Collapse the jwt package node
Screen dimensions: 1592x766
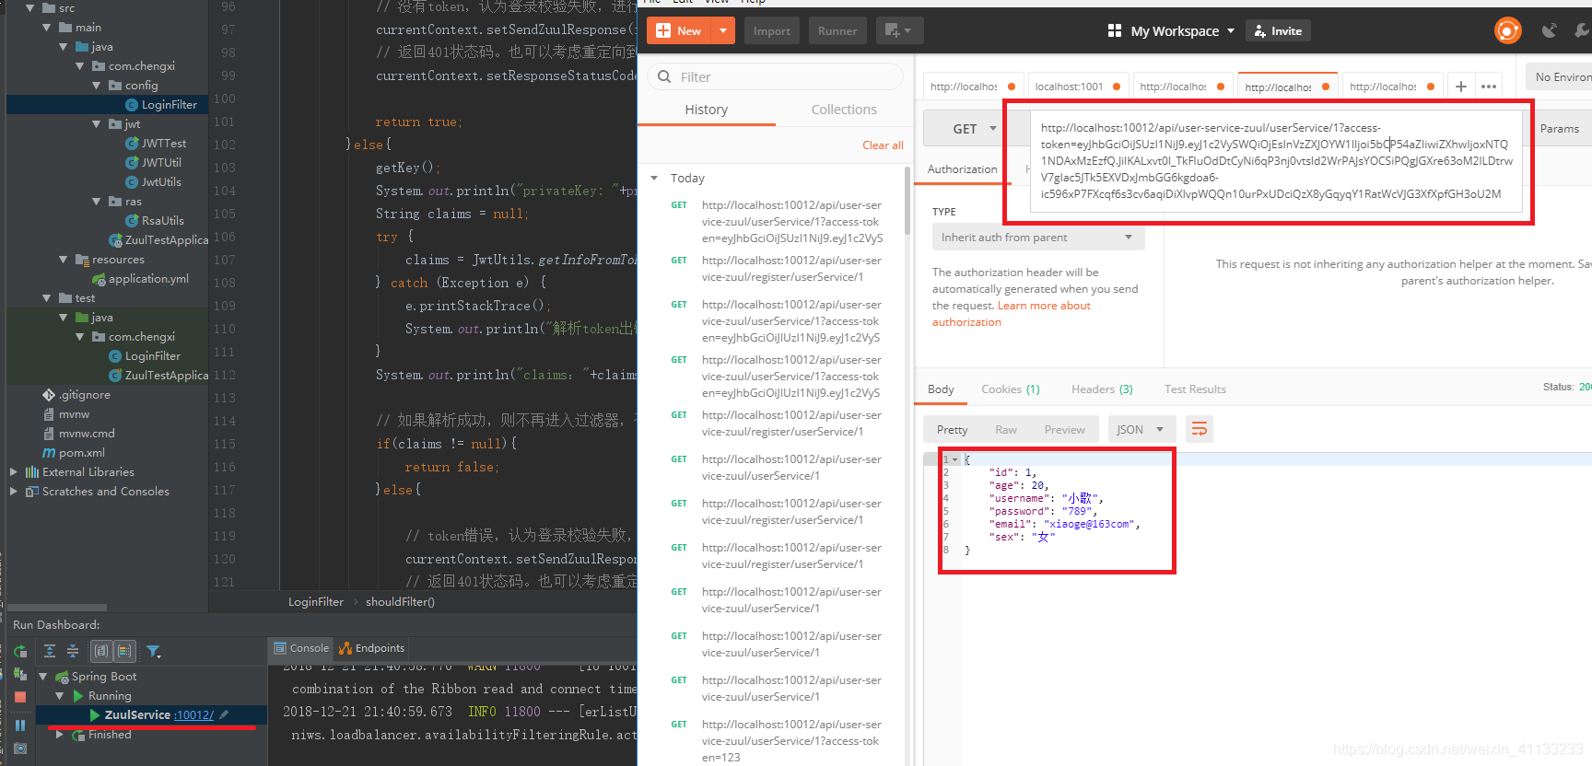coord(97,123)
